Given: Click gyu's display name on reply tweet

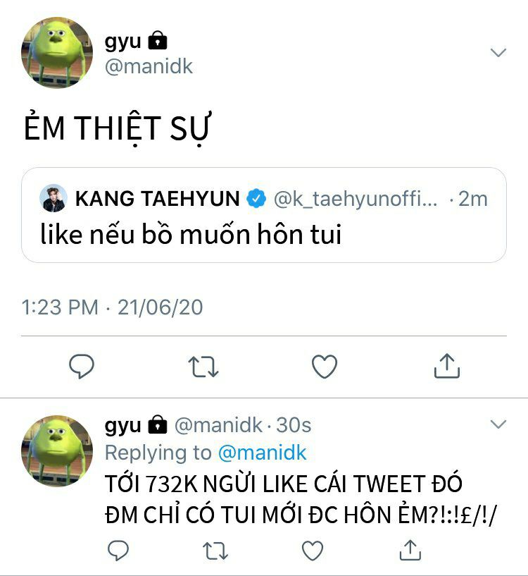Looking at the screenshot, I should [122, 425].
